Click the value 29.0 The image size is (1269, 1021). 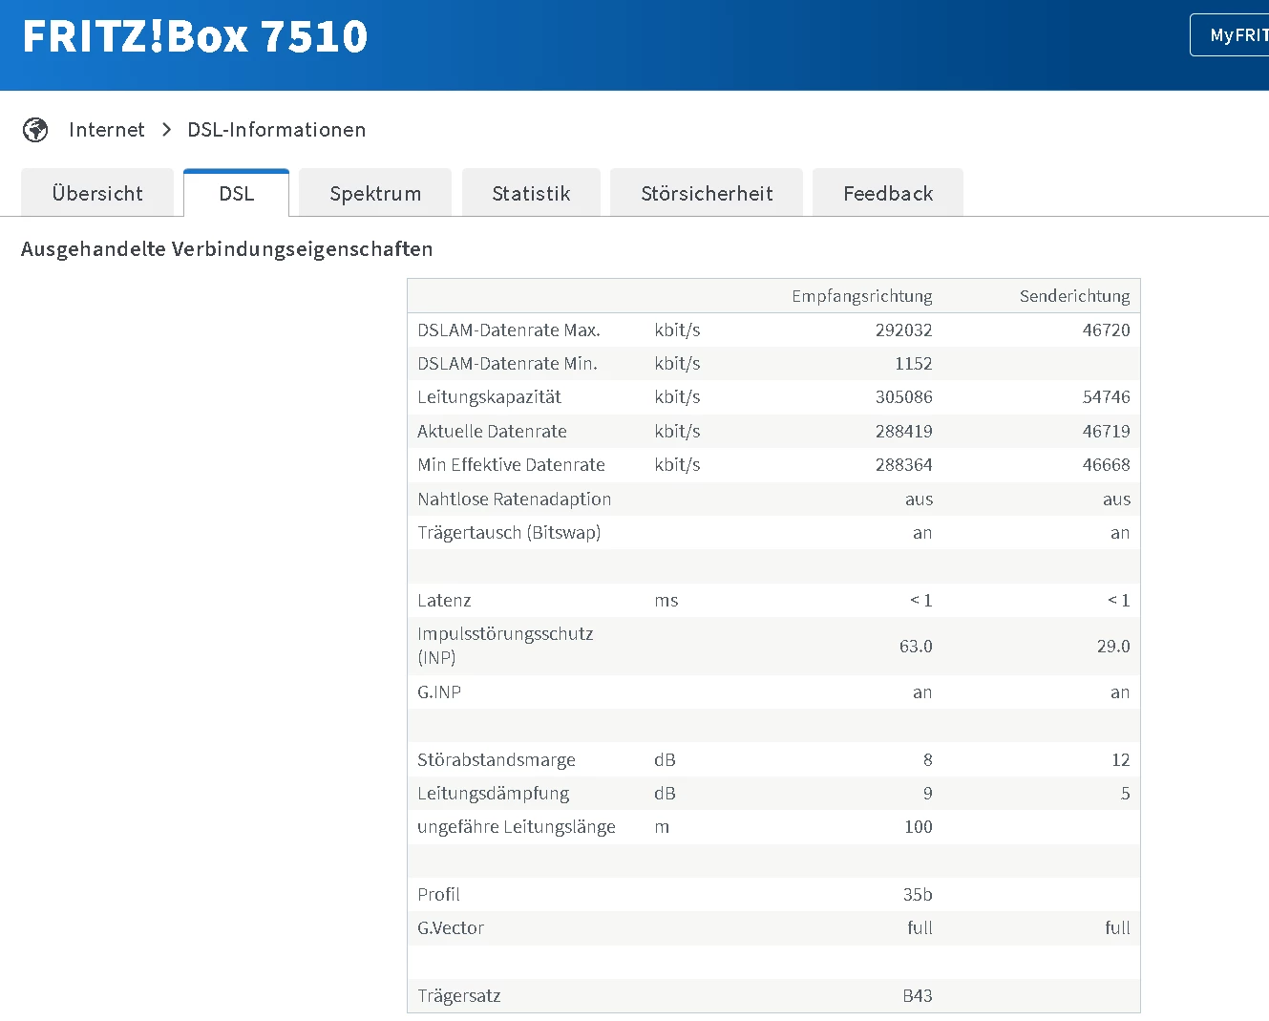tap(1113, 647)
